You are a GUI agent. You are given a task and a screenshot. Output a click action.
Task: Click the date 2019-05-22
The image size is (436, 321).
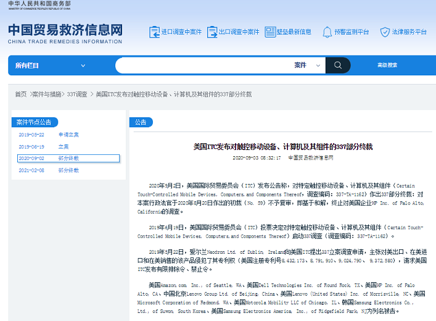[x=31, y=135]
